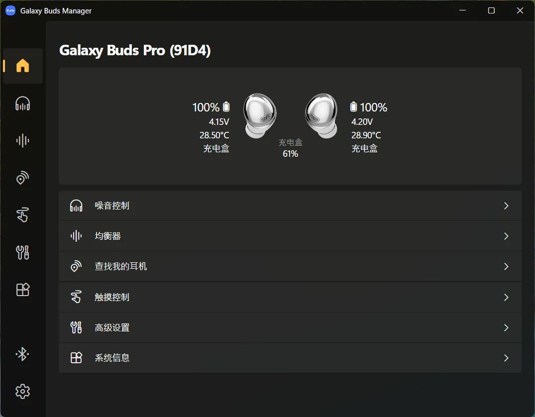535x417 pixels.
Task: Open Find My Earbuds from the sidebar icon
Action: point(22,178)
